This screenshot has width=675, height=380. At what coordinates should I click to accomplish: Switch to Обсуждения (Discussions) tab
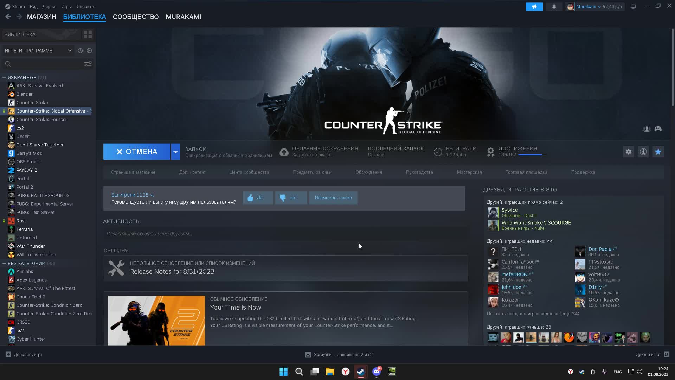(x=368, y=172)
